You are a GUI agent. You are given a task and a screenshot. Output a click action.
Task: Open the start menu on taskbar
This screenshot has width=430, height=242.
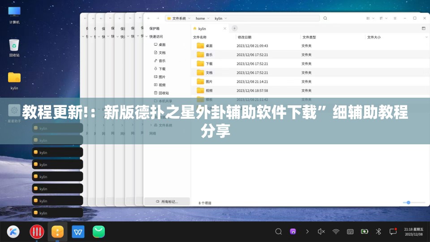tap(13, 232)
